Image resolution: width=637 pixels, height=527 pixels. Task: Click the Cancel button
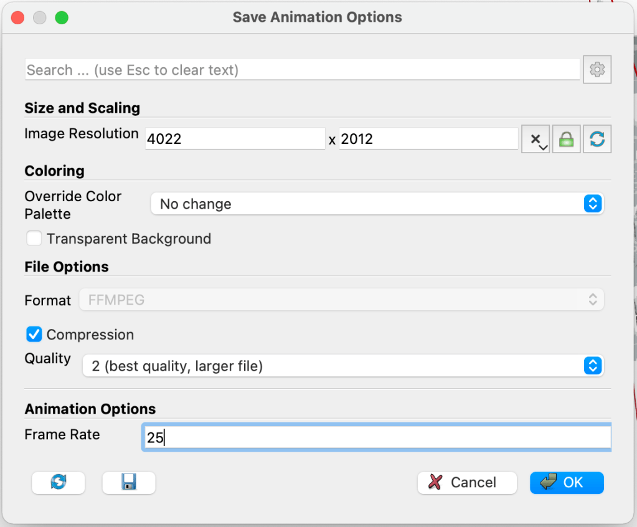tap(466, 482)
